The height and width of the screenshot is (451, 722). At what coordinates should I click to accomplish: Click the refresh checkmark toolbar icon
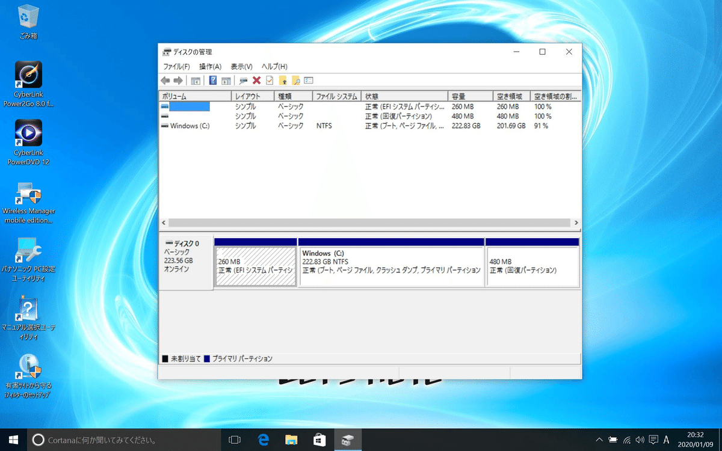(x=270, y=80)
